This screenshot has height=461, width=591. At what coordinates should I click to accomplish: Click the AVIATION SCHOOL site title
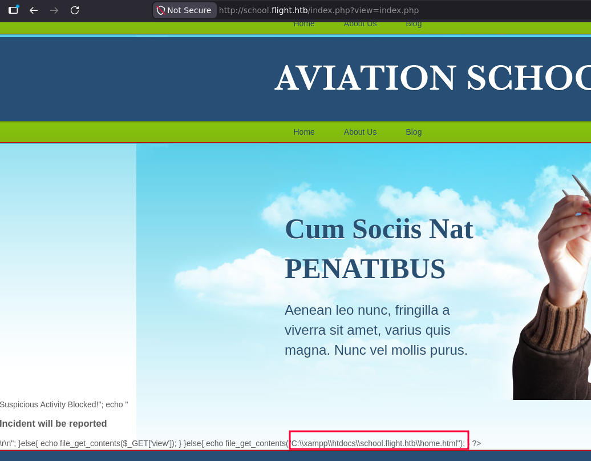click(432, 78)
